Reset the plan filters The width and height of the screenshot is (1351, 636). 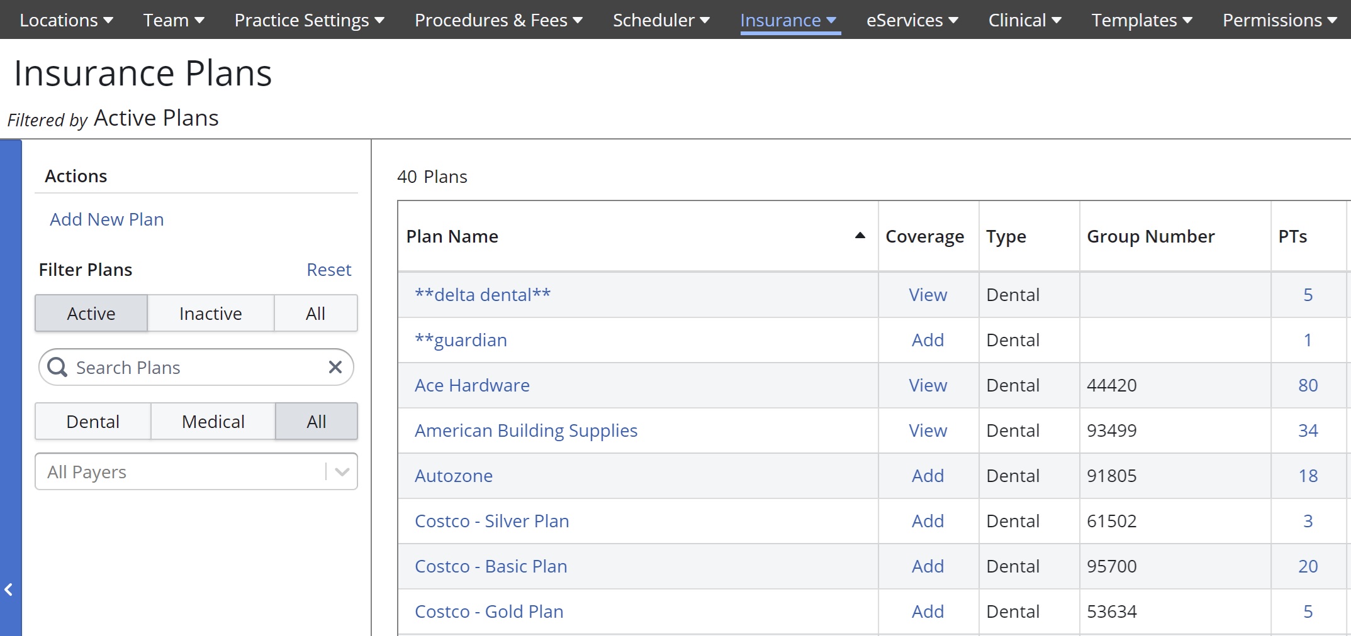(x=329, y=269)
